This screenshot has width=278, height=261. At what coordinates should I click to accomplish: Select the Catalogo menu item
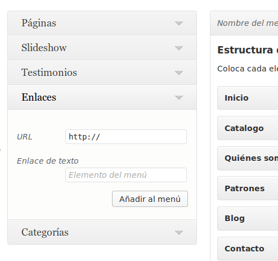(x=248, y=128)
